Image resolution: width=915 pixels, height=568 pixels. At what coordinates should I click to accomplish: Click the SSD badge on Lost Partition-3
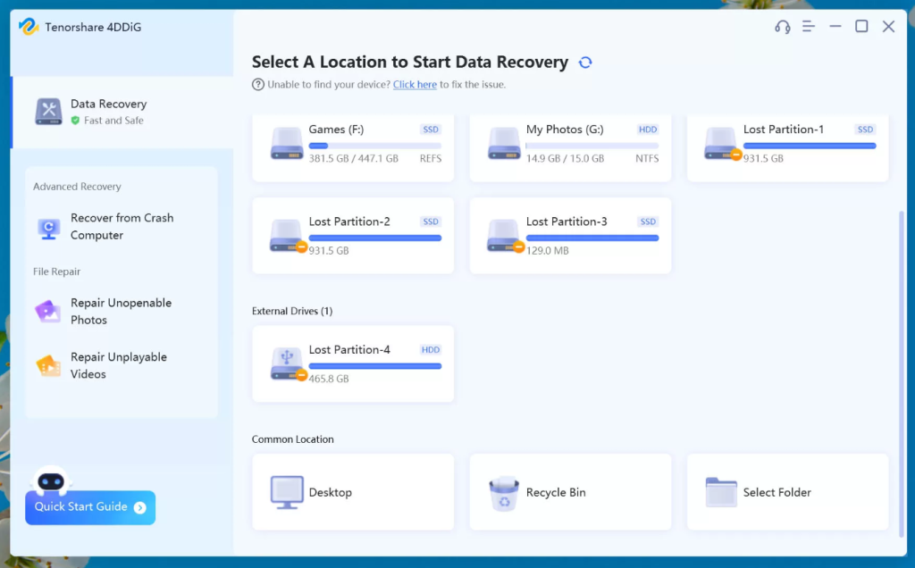pyautogui.click(x=648, y=221)
